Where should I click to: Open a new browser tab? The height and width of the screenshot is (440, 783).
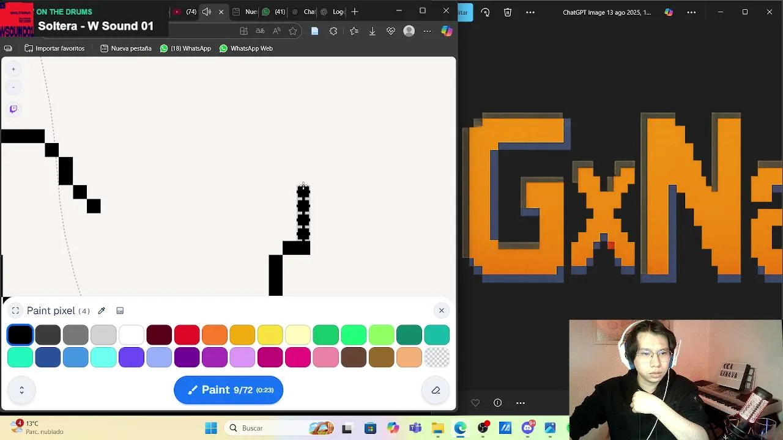[355, 12]
